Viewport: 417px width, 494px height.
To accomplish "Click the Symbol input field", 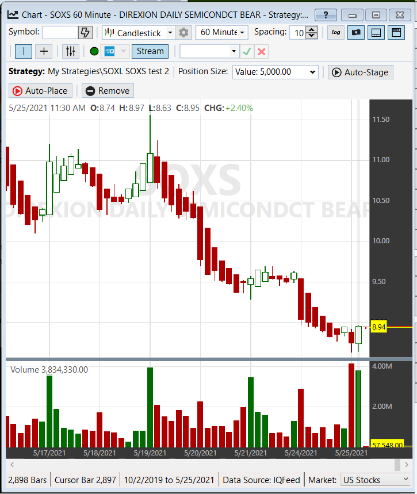I will point(60,32).
